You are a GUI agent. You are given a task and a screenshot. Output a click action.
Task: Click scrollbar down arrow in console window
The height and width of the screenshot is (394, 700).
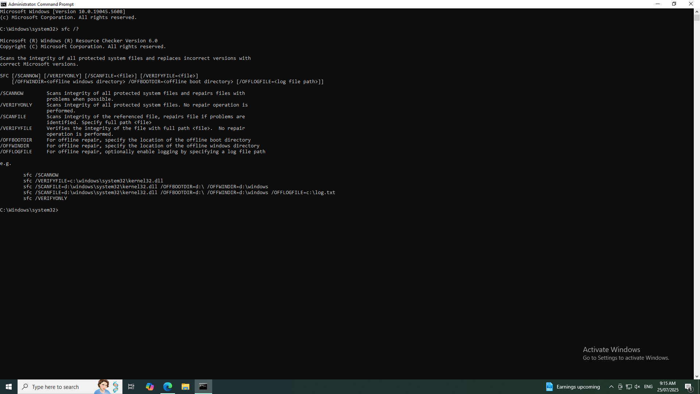click(697, 376)
